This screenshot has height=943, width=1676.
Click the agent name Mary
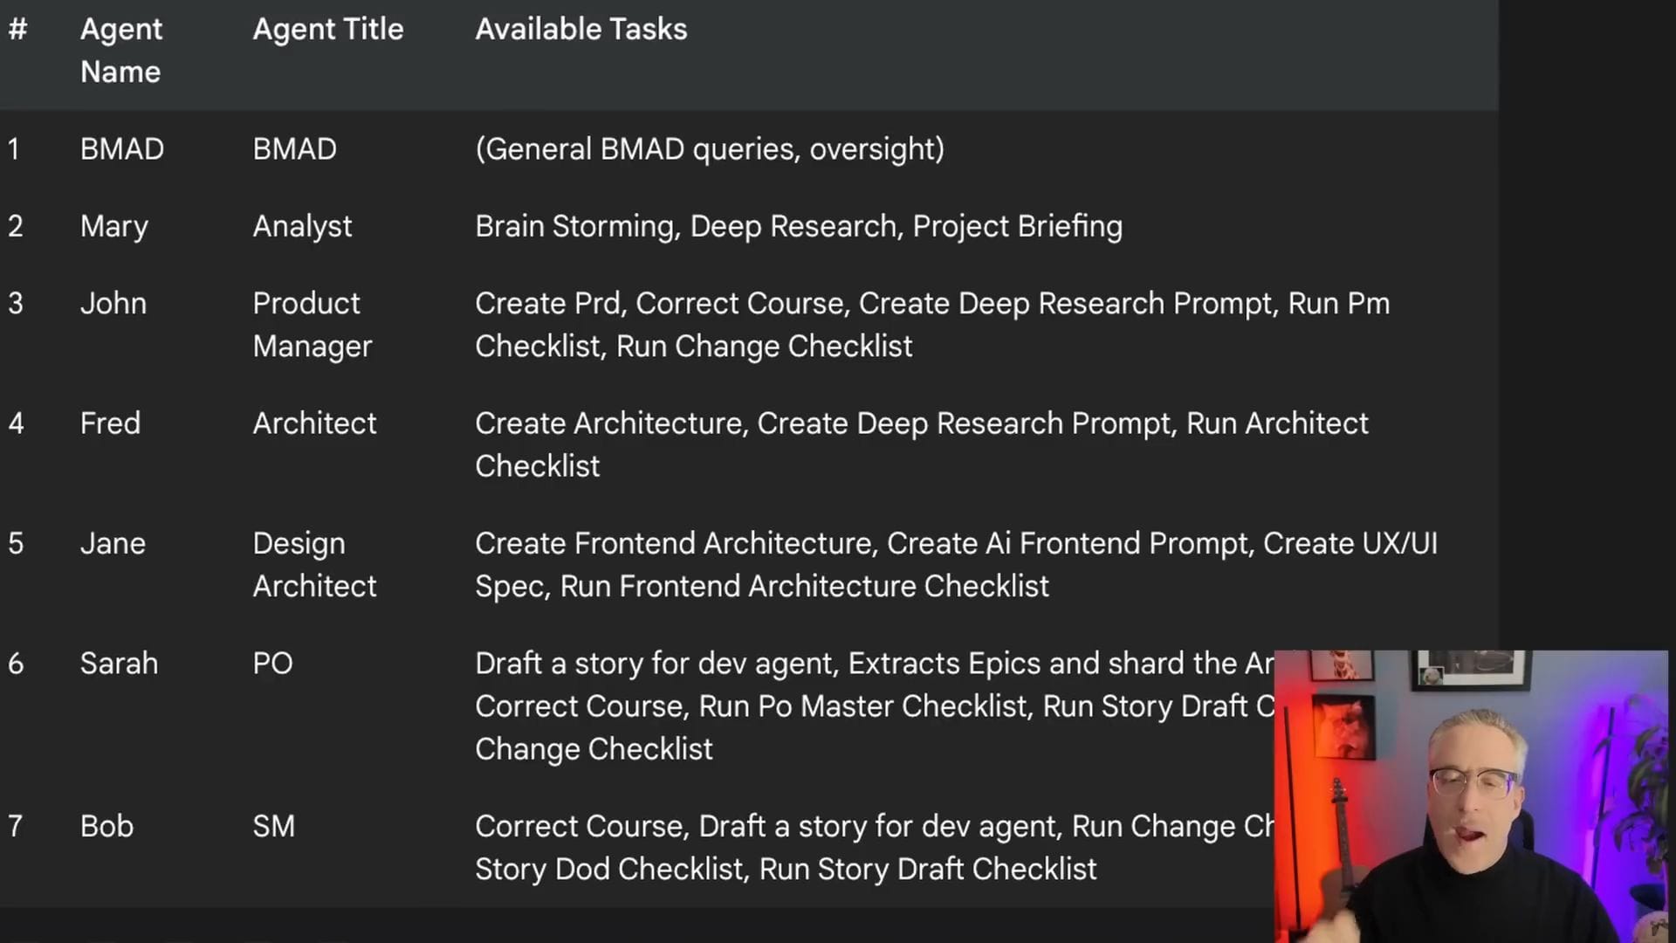(x=113, y=226)
